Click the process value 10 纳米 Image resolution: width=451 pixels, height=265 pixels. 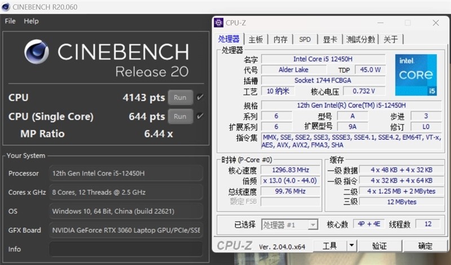click(x=278, y=91)
